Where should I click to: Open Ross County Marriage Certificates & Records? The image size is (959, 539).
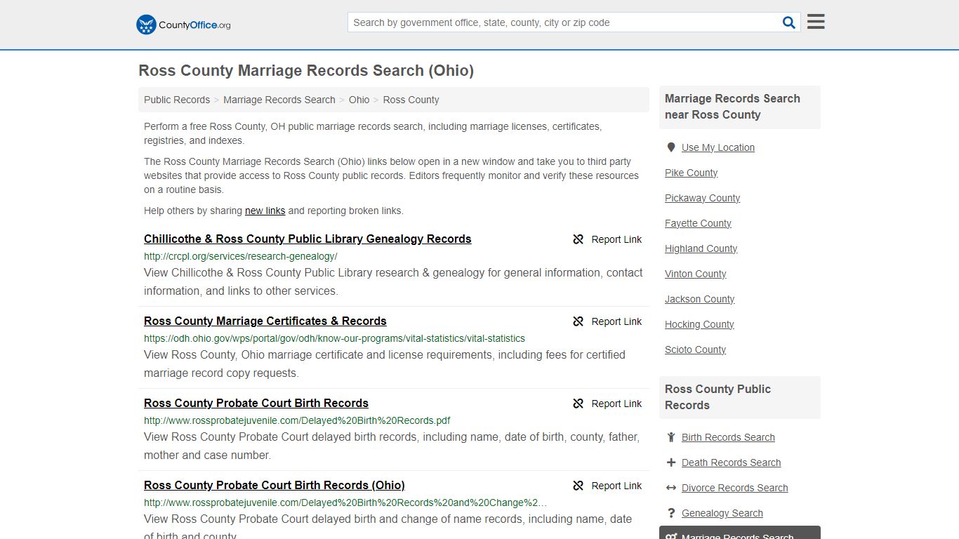265,321
